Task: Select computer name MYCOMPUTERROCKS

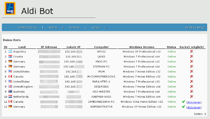Action: (101, 77)
